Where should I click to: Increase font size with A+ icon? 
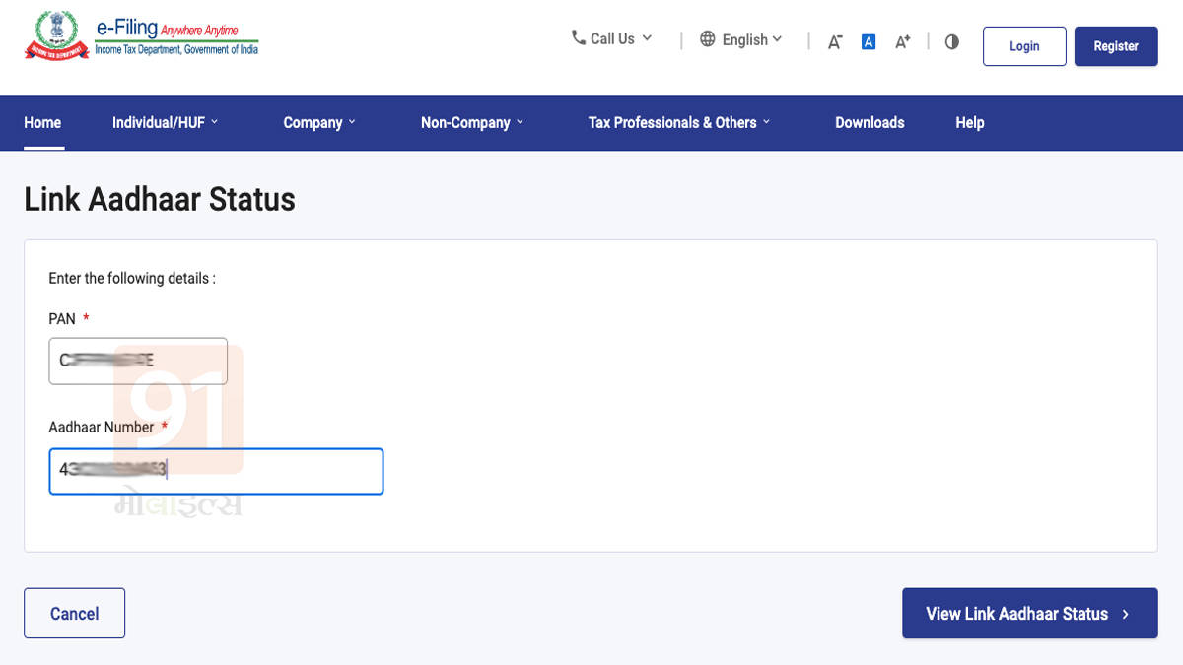click(x=902, y=41)
